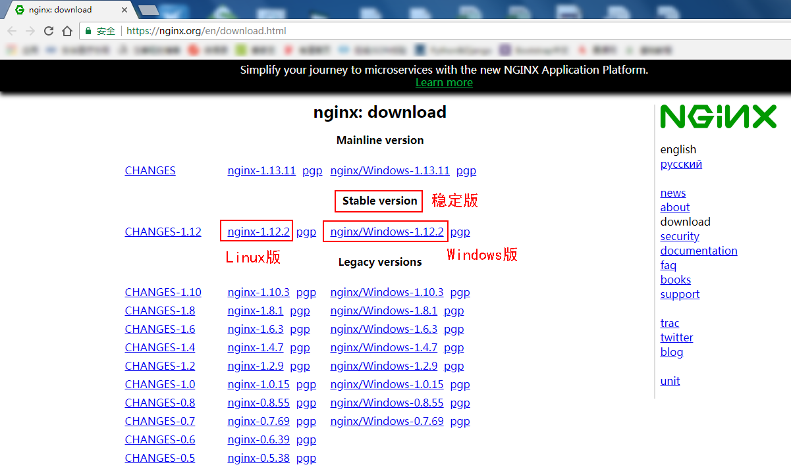Visit the nginx twitter page
Viewport: 791px width, 471px height.
click(676, 337)
